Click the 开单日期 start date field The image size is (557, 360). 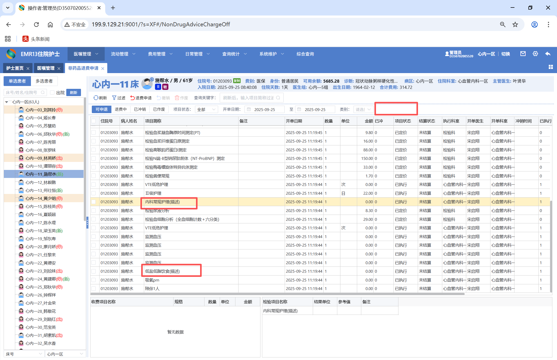coord(265,109)
